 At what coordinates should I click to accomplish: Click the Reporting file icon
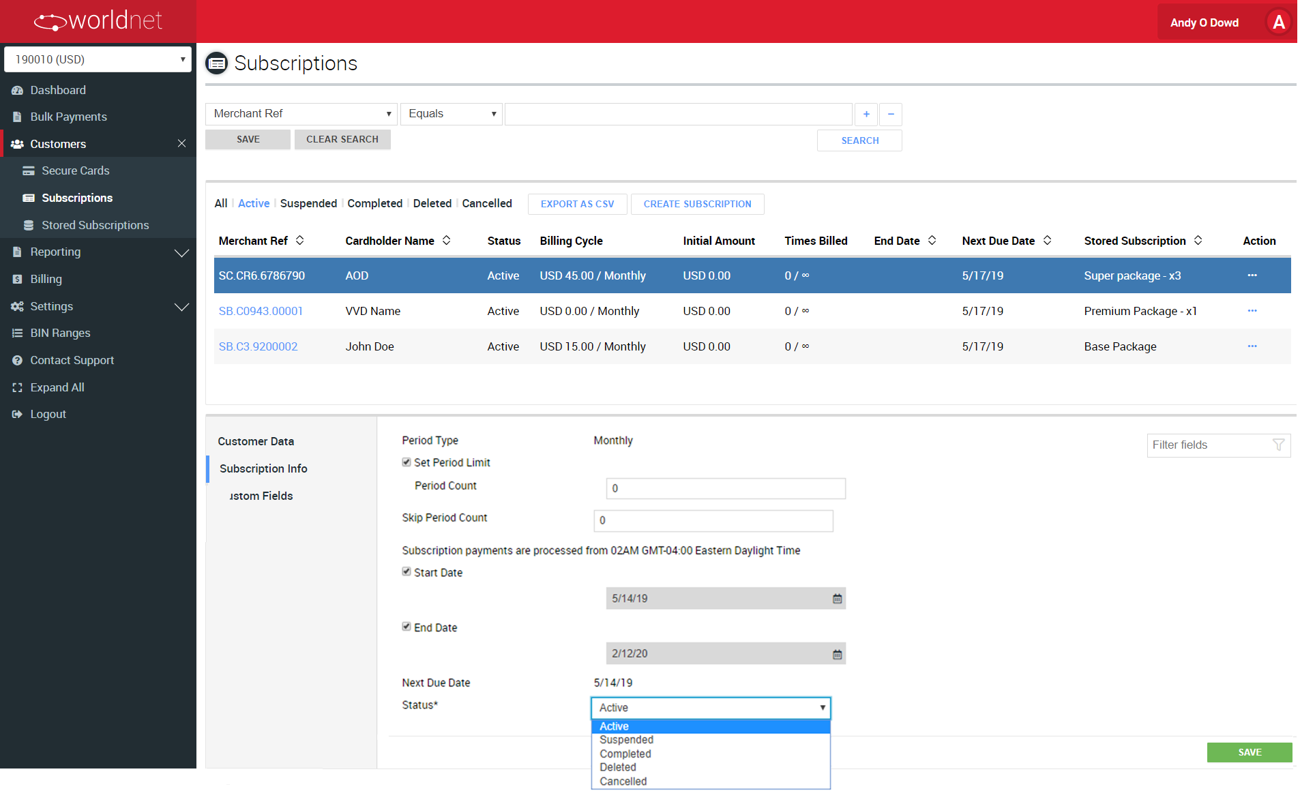(x=17, y=252)
